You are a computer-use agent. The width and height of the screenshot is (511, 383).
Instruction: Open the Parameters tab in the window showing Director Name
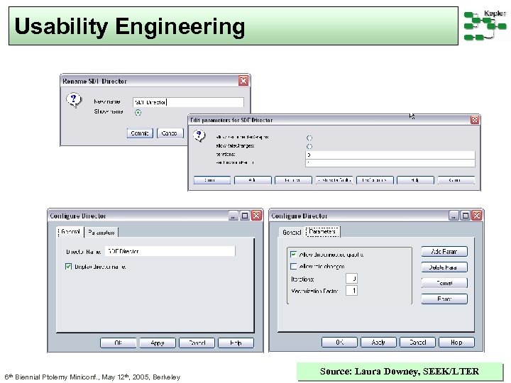(x=101, y=233)
